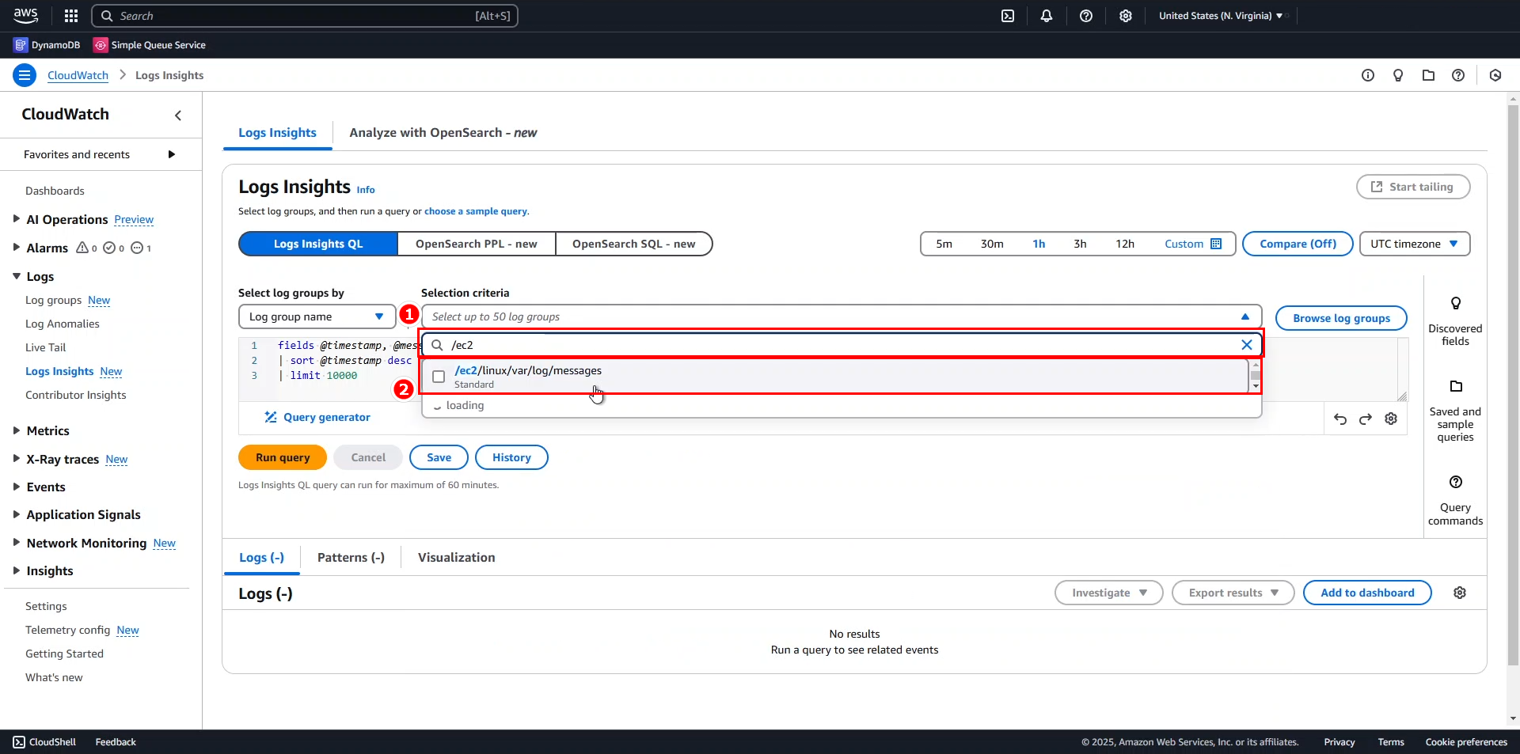Open the UTC timezone dropdown
1520x754 pixels.
click(x=1414, y=244)
